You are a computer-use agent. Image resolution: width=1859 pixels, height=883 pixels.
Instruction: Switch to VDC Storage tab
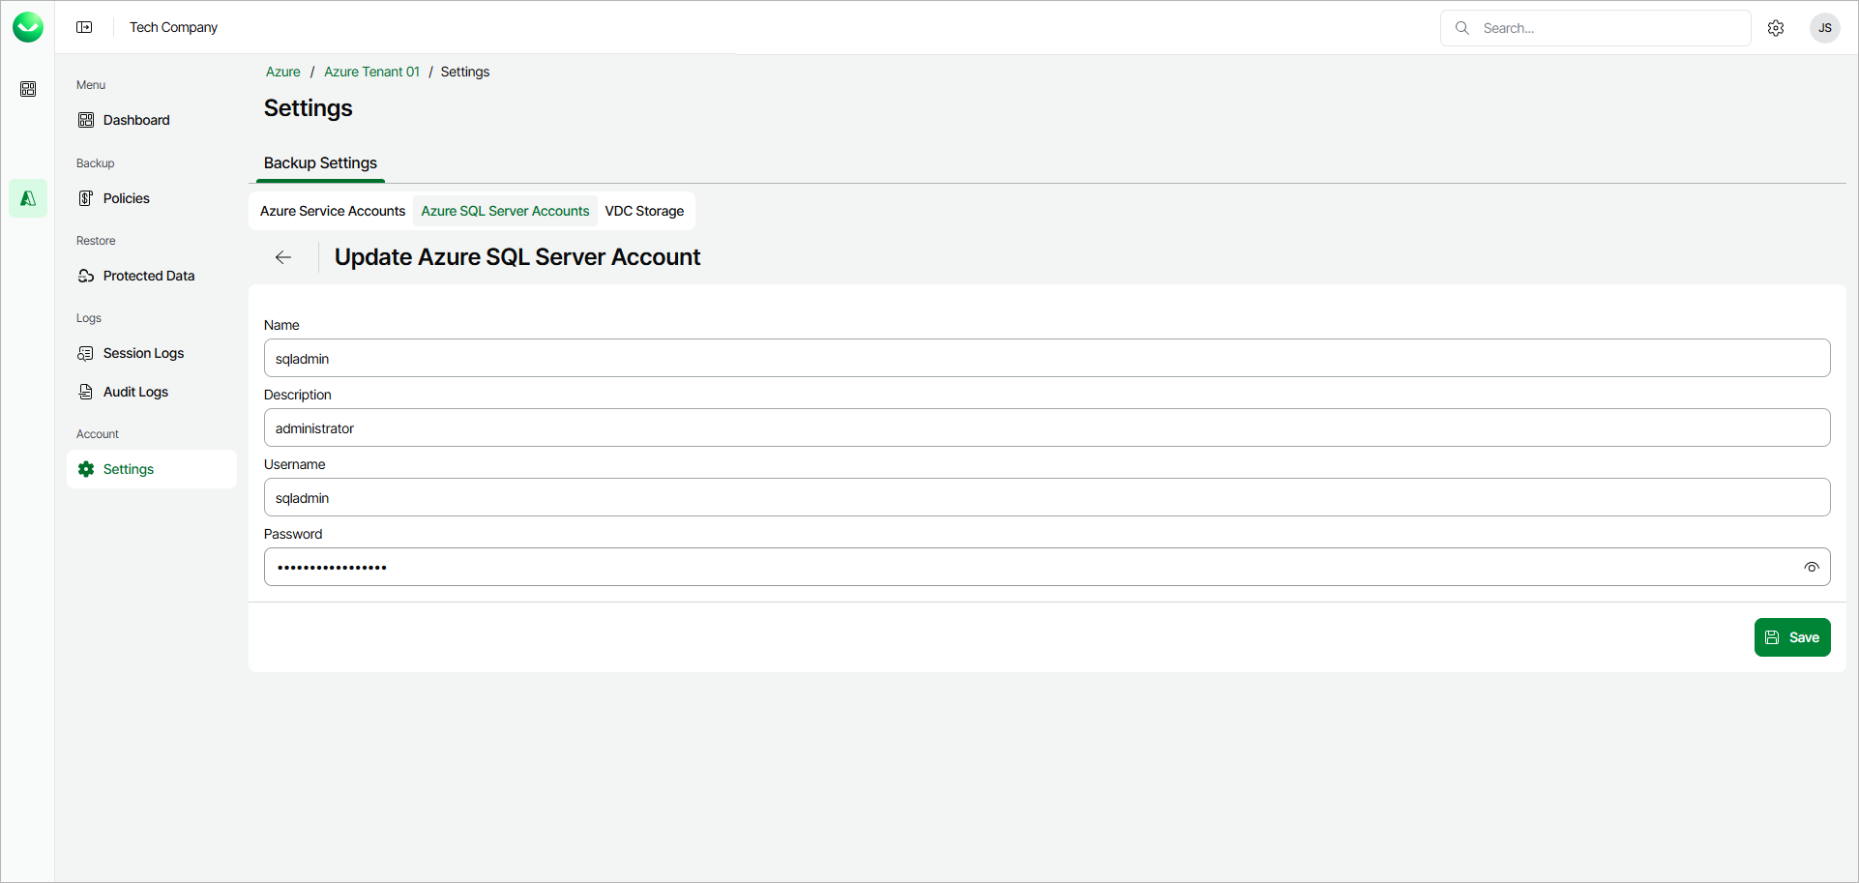644,211
